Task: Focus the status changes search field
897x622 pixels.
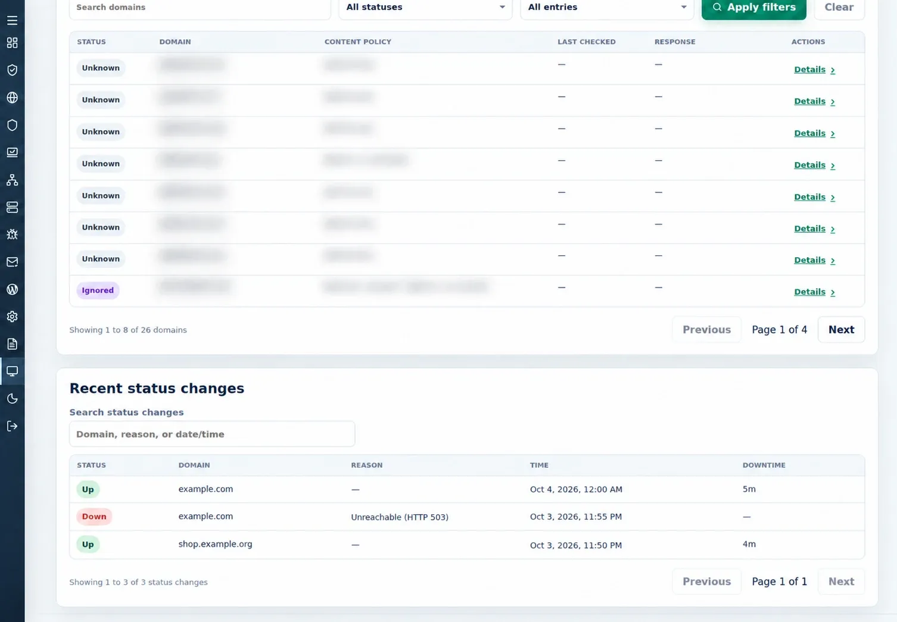Action: coord(212,434)
